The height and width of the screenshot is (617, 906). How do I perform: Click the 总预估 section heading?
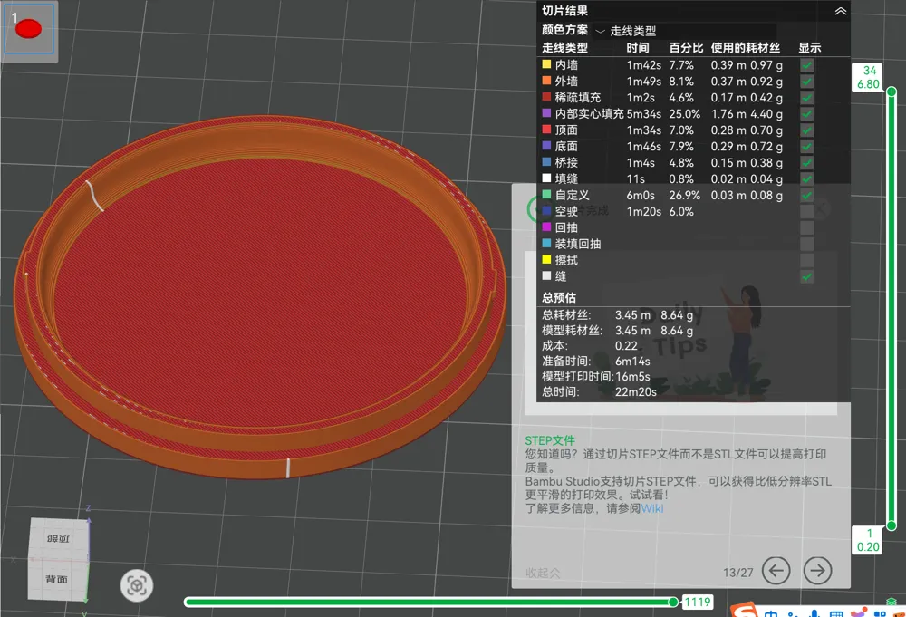[x=559, y=297]
